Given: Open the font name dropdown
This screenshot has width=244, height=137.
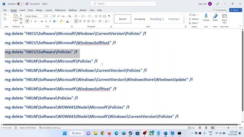Looking at the screenshot, I should tap(44, 16).
